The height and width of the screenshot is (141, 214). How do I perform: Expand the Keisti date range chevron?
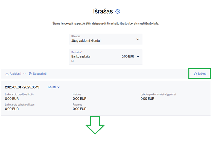58,87
